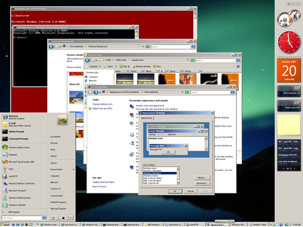Open the Rating column filter dropdown
This screenshot has width=303, height=227.
point(201,71)
